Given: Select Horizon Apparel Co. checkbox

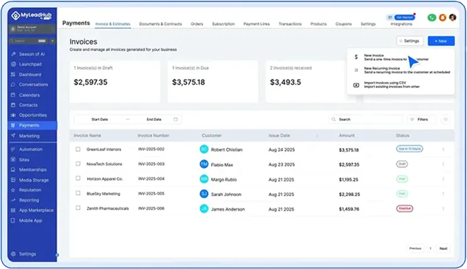Looking at the screenshot, I should click(x=78, y=178).
